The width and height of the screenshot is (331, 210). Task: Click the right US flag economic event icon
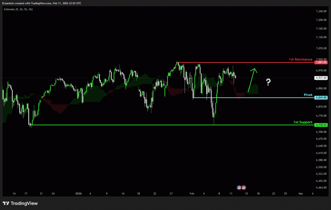pos(244,187)
